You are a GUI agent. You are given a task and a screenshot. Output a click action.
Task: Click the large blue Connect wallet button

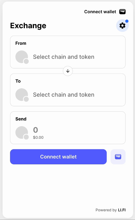58,157
